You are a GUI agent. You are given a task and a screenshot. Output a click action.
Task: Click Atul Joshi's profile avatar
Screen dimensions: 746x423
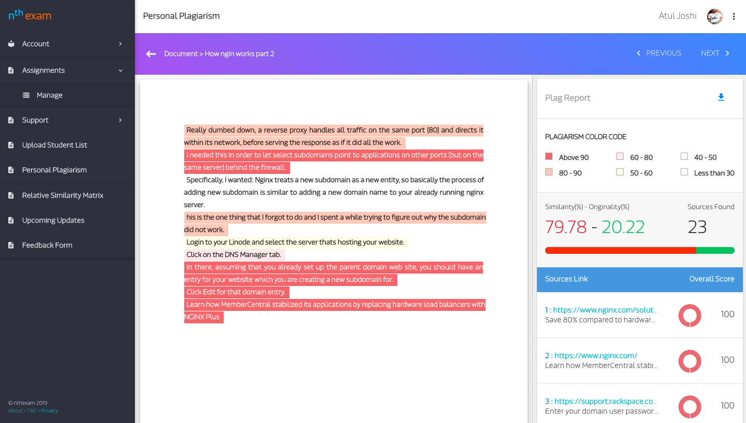715,17
